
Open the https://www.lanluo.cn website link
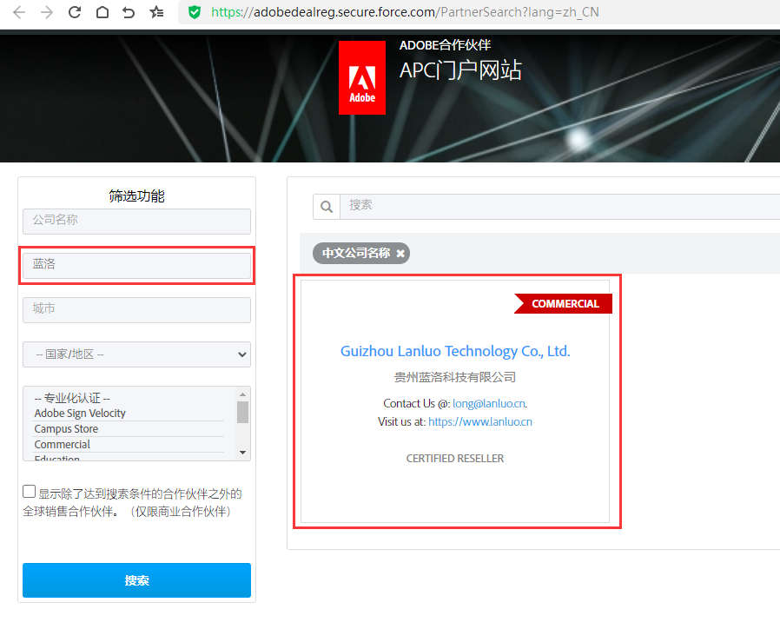480,422
